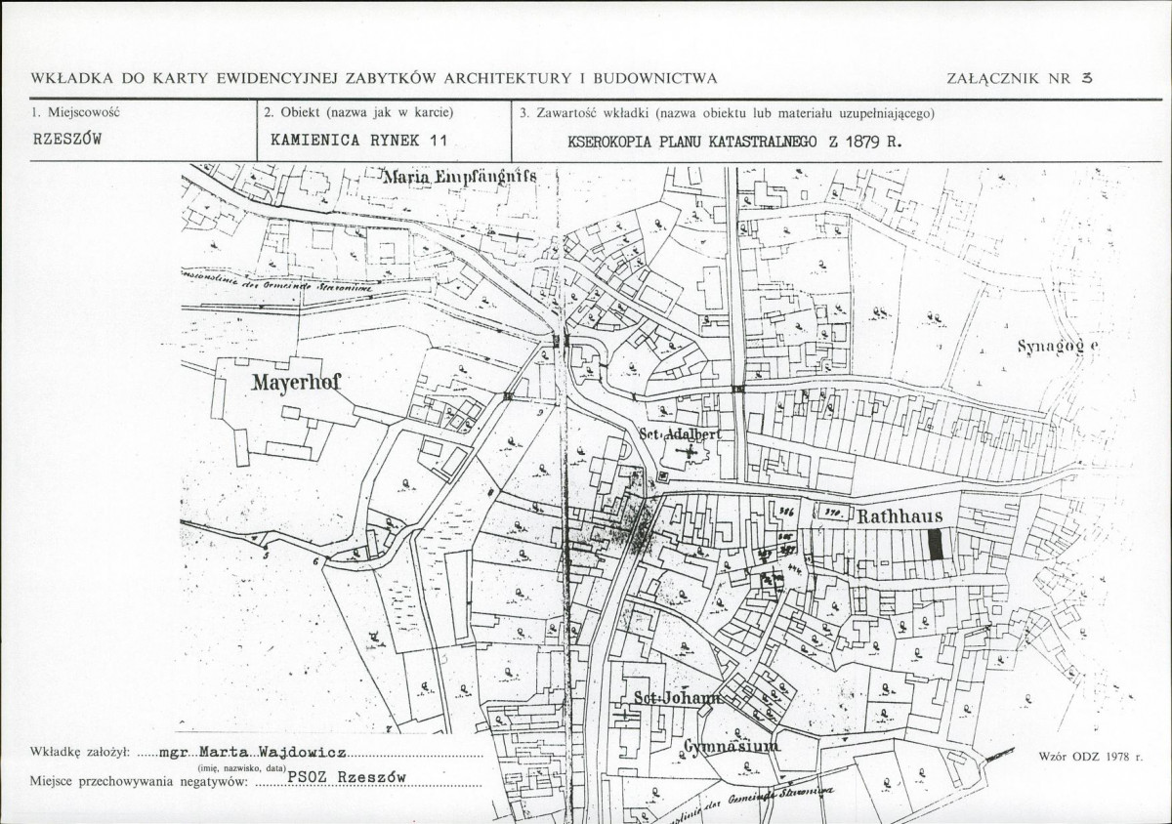The image size is (1172, 824).
Task: Click the RZESZÓW locality field
Action: point(66,139)
